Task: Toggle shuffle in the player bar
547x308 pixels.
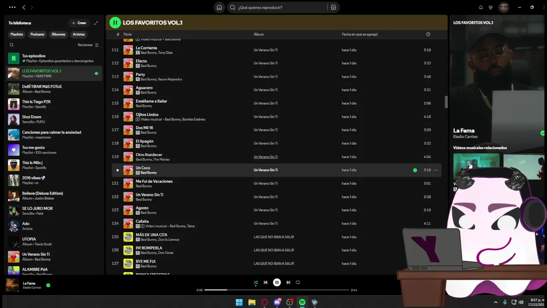Action: pos(256,282)
